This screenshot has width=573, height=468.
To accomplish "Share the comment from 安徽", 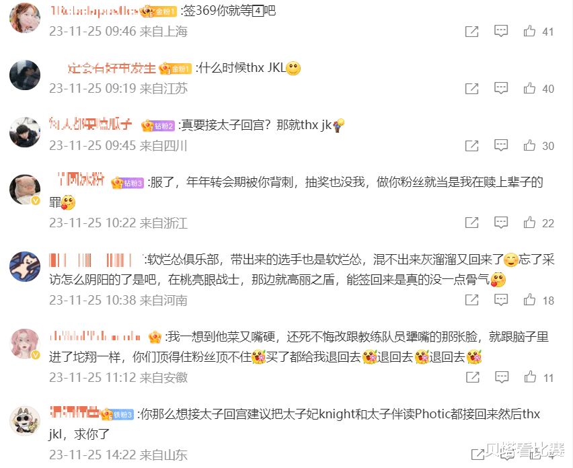I will click(473, 377).
